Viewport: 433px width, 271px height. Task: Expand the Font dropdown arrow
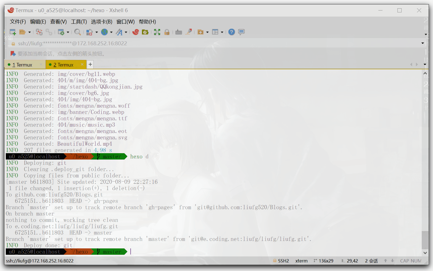tap(126, 32)
